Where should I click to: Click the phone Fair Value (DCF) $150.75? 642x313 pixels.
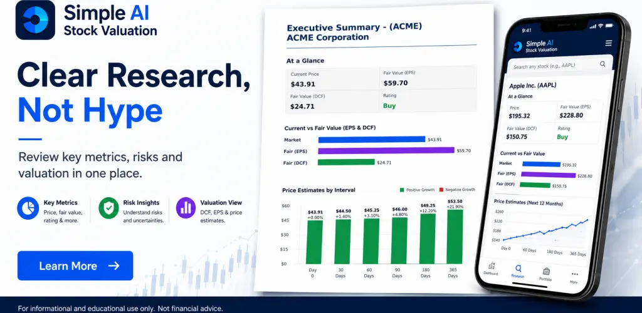518,137
